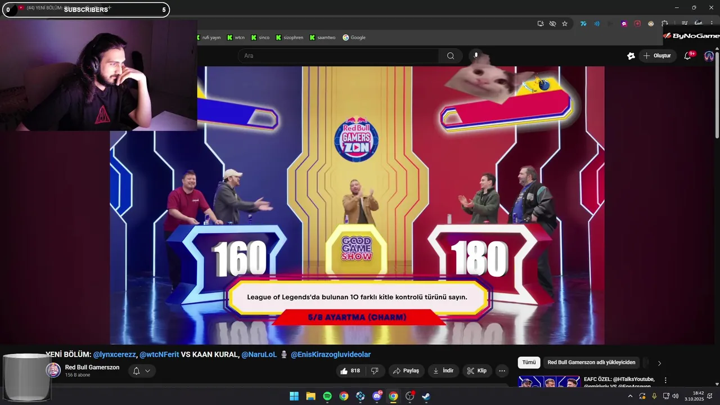
Task: Click the Paylaş share button
Action: pyautogui.click(x=406, y=371)
